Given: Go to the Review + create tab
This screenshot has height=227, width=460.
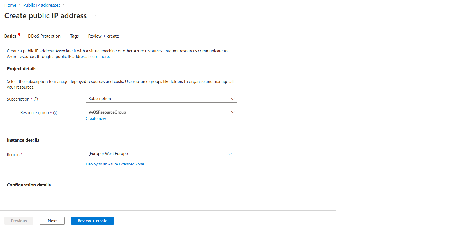Looking at the screenshot, I should pos(103,36).
